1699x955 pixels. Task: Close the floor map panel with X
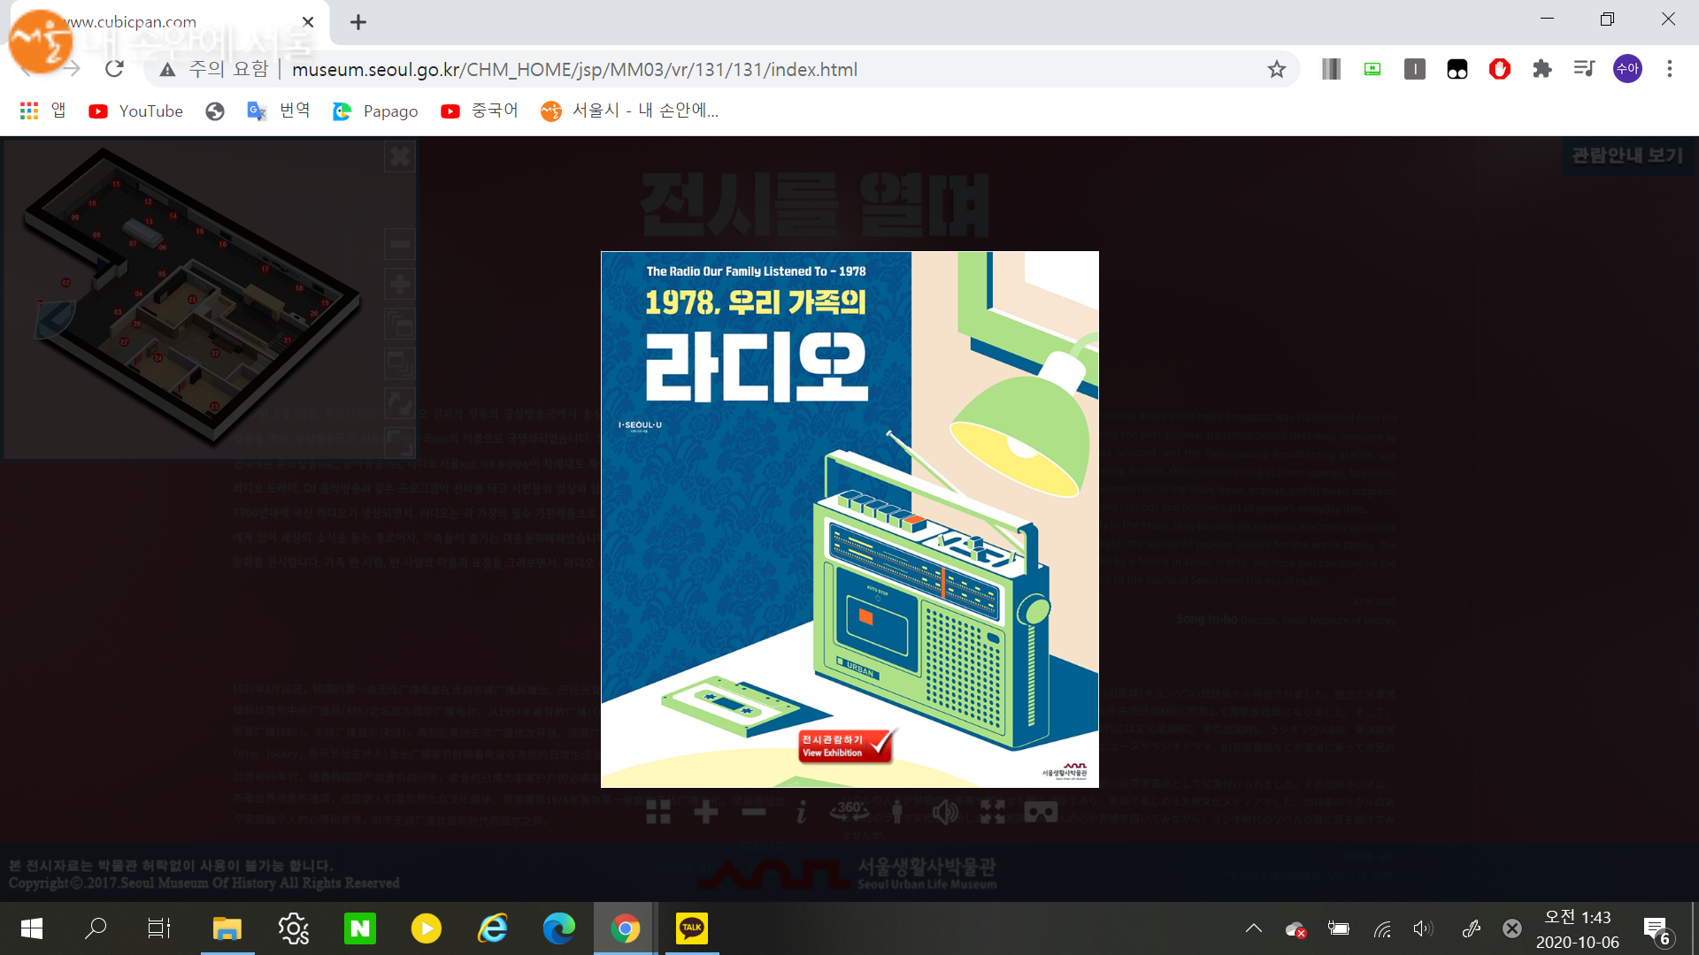click(x=400, y=157)
